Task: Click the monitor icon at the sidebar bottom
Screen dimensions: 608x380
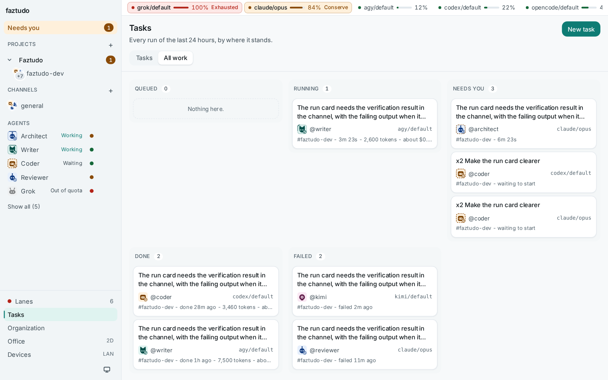Action: coord(107,369)
